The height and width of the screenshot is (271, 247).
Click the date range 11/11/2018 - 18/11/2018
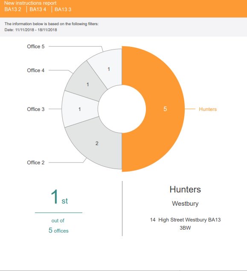coord(36,30)
